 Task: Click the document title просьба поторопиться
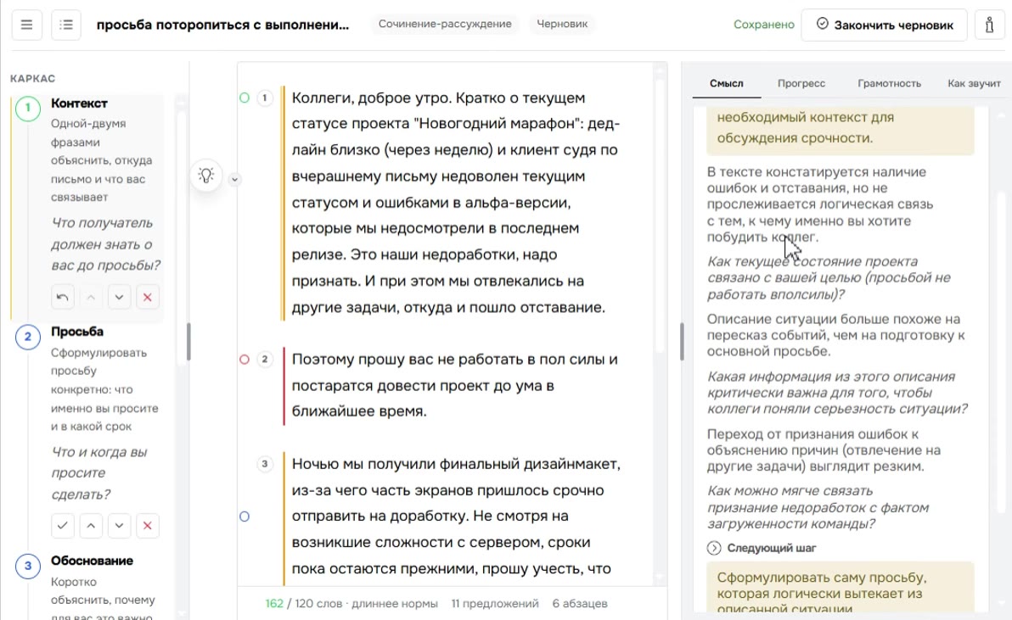tap(222, 25)
